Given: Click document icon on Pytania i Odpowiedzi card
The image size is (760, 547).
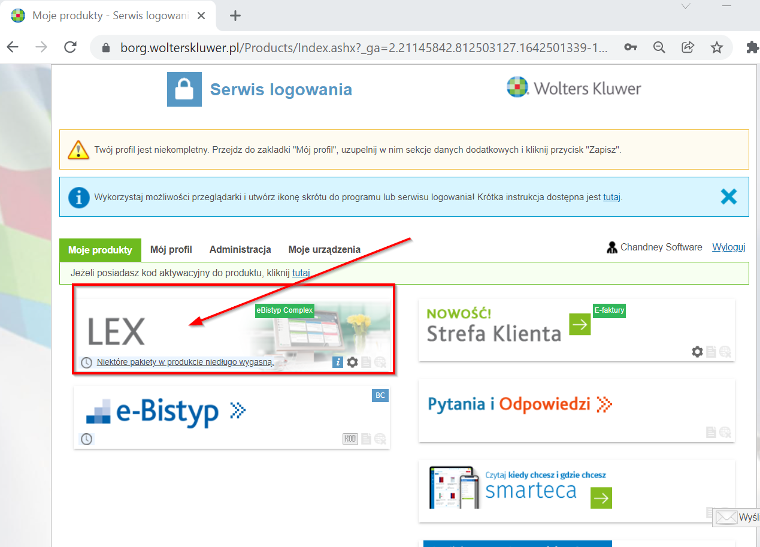Looking at the screenshot, I should tap(711, 432).
